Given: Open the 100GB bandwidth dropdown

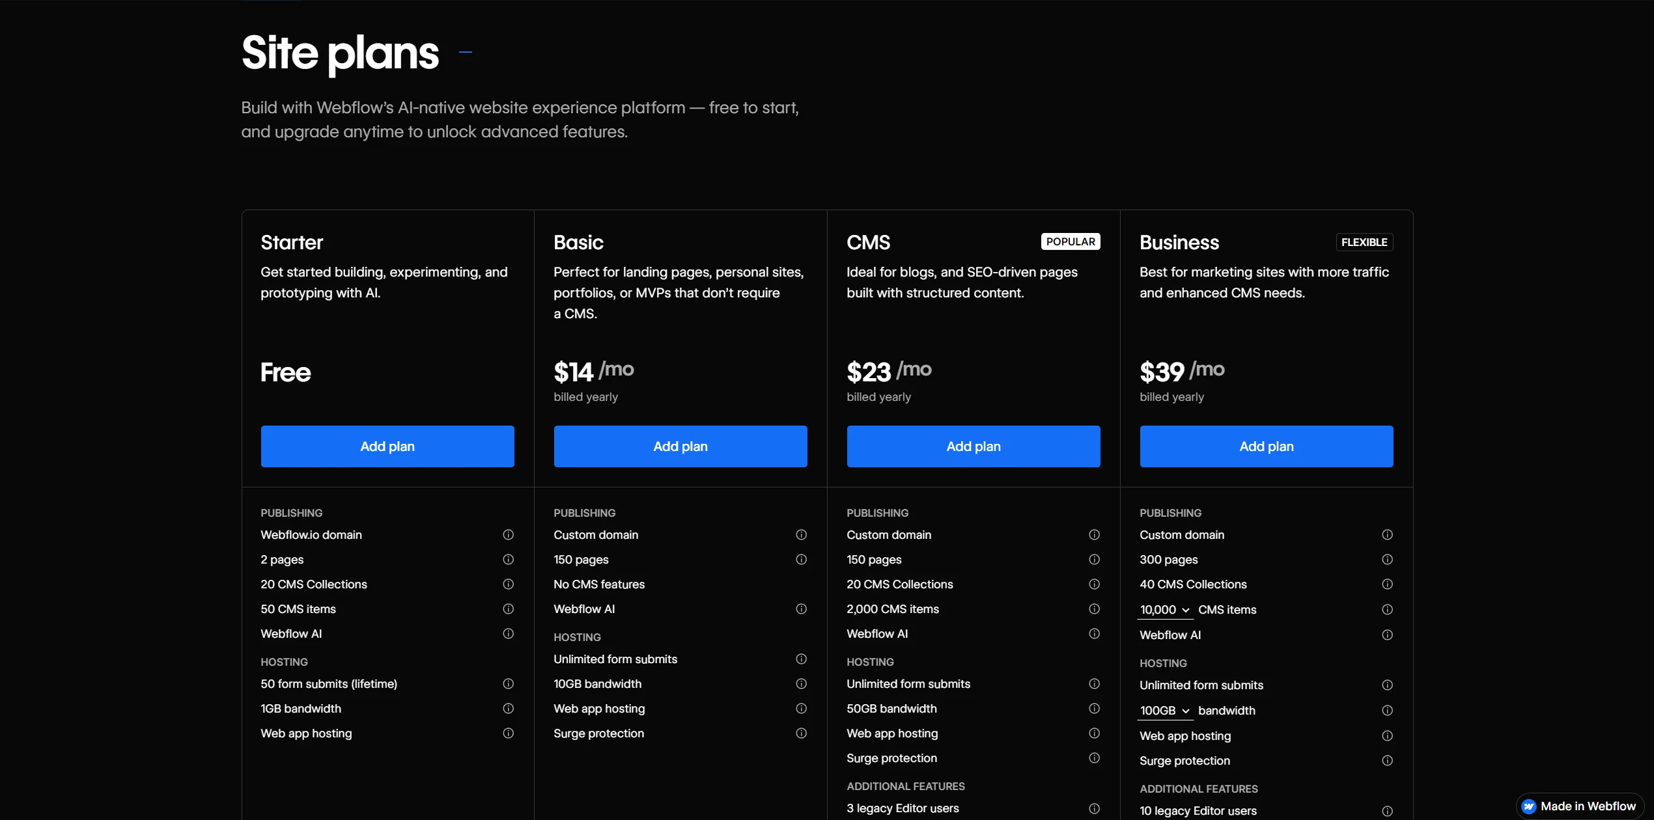Looking at the screenshot, I should click(x=1165, y=711).
